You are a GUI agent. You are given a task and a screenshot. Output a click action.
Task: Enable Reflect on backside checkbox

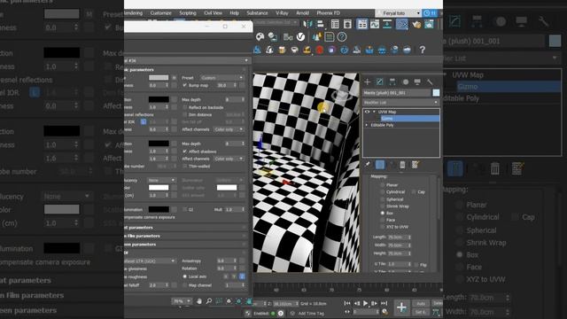185,107
